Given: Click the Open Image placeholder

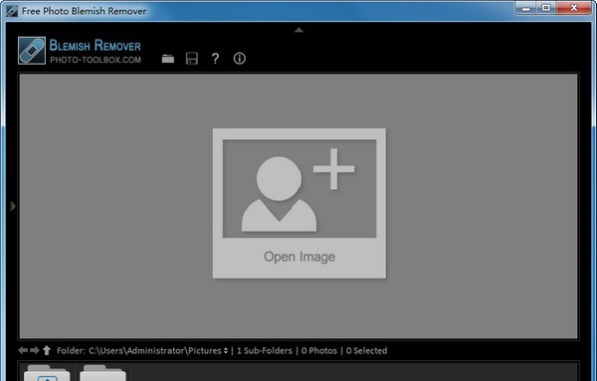Looking at the screenshot, I should (299, 203).
